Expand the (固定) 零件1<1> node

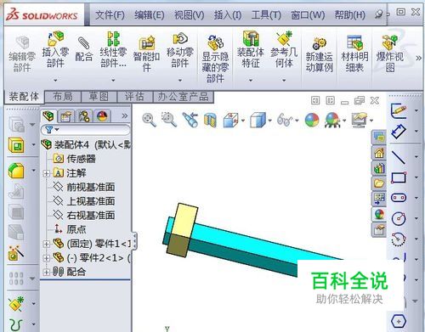click(46, 244)
